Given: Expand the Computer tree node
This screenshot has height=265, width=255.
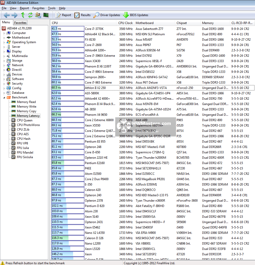Looking at the screenshot, I should click(x=4, y=33).
